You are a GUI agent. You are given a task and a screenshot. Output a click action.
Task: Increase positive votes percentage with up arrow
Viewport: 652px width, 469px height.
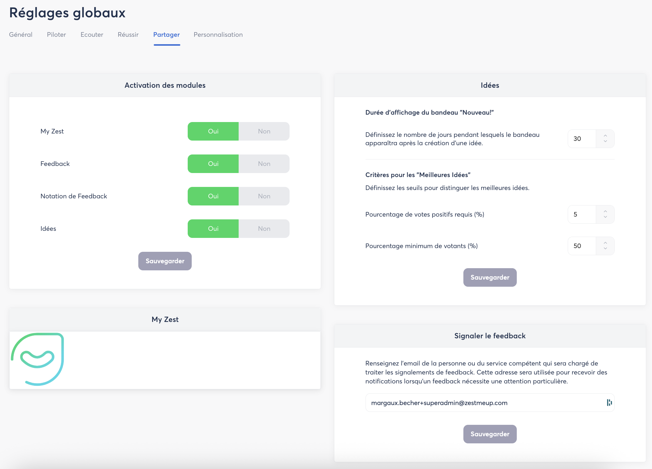[x=605, y=211]
